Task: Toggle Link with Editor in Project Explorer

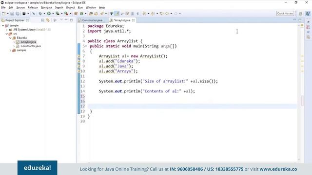Action: pyautogui.click(x=48, y=20)
